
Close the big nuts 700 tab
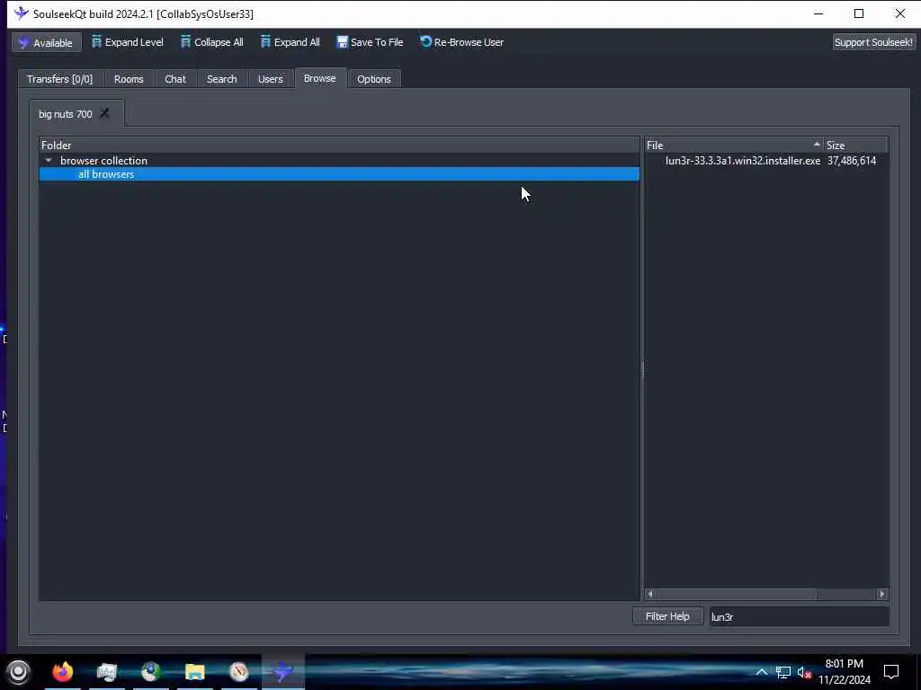click(x=104, y=113)
